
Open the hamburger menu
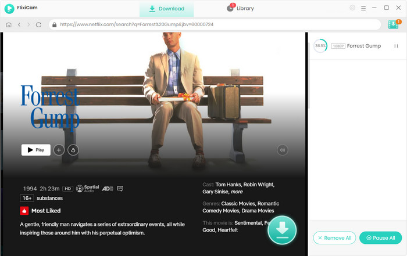363,8
